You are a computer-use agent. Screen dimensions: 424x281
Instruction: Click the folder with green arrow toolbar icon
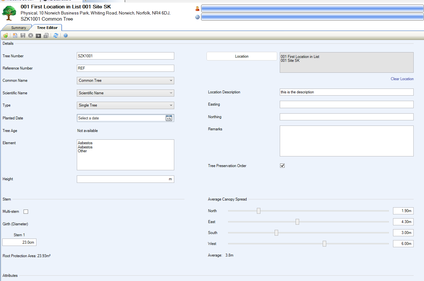click(5, 36)
